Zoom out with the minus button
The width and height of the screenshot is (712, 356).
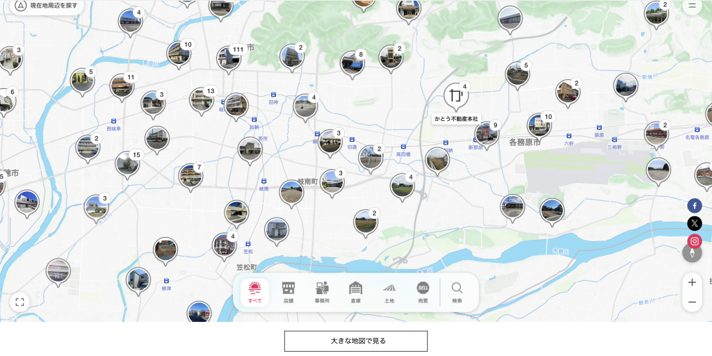[x=692, y=302]
